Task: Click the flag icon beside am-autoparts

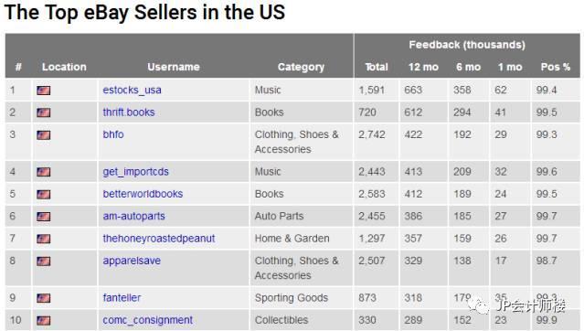Action: (x=44, y=217)
